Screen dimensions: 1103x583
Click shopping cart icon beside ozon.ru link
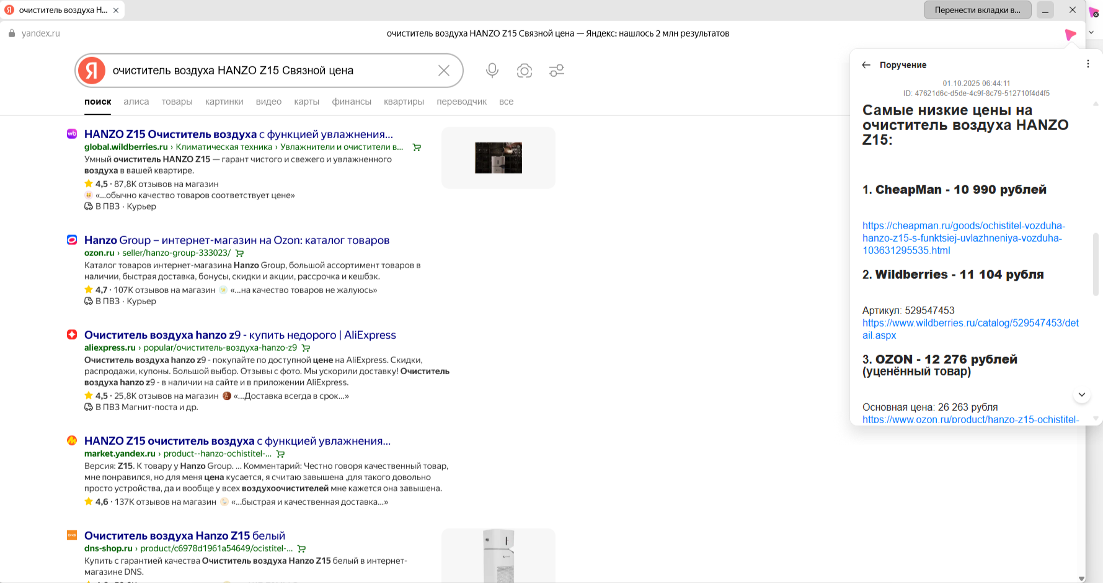pos(240,253)
